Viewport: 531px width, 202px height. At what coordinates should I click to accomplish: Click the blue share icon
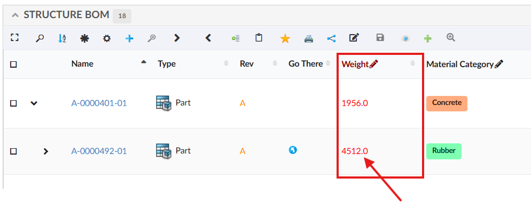coord(331,38)
